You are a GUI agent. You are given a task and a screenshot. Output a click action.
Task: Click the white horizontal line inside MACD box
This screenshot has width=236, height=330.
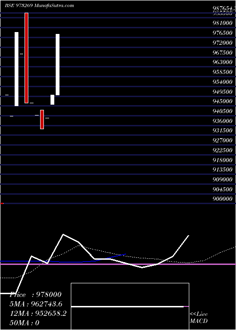[127, 306]
